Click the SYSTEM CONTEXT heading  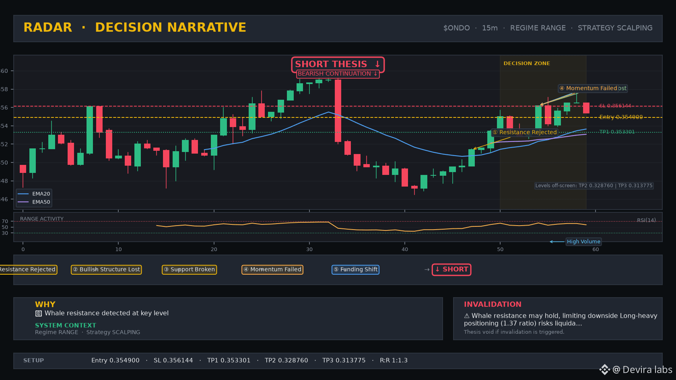pos(66,325)
